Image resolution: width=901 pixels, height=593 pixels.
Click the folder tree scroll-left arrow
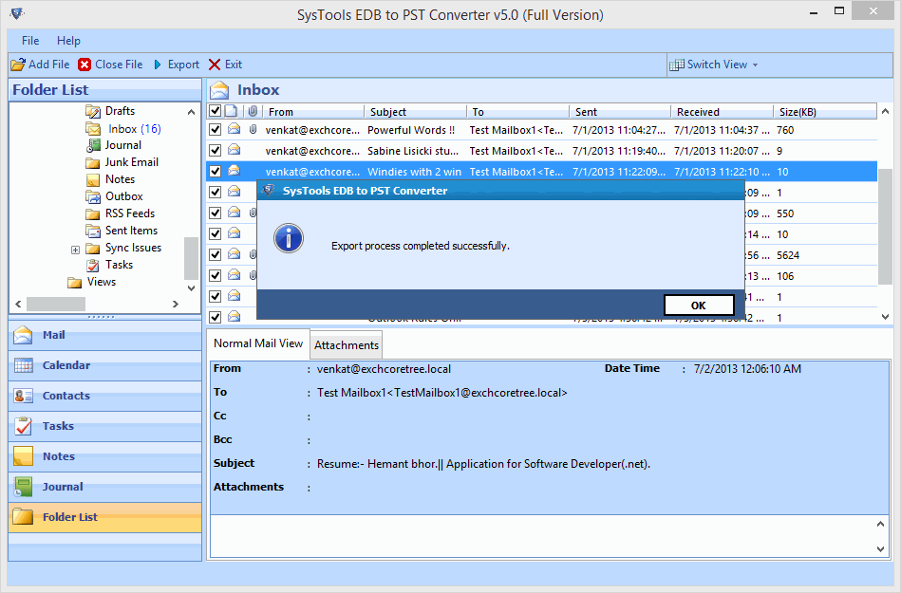coord(18,304)
